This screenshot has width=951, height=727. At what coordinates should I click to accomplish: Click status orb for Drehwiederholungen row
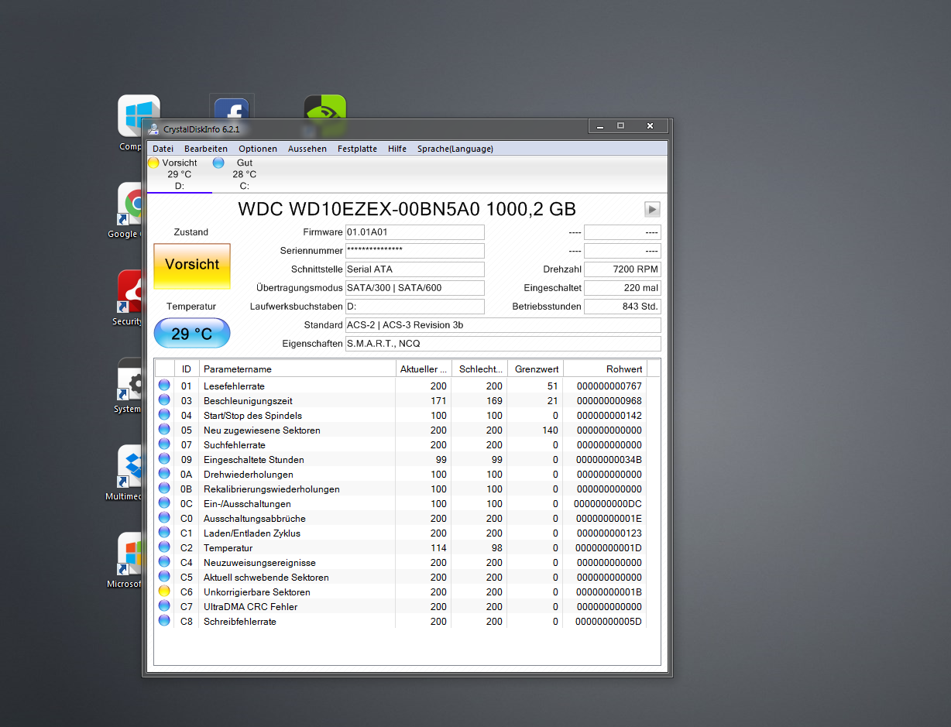pos(164,474)
